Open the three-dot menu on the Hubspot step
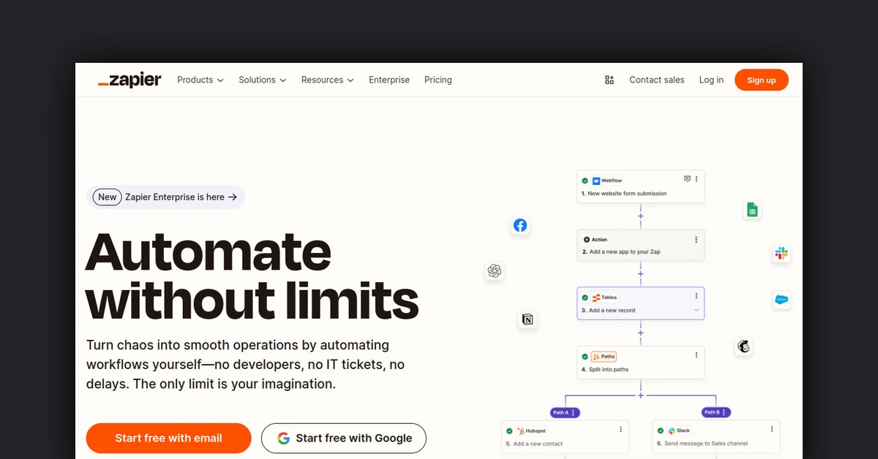This screenshot has width=878, height=459. point(620,428)
